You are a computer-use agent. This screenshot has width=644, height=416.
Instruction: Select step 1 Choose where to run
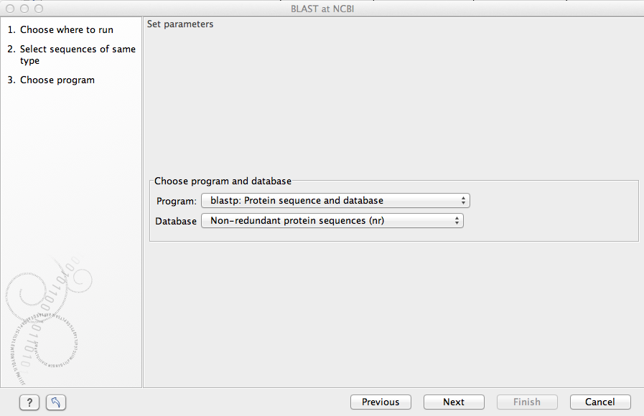coord(66,30)
